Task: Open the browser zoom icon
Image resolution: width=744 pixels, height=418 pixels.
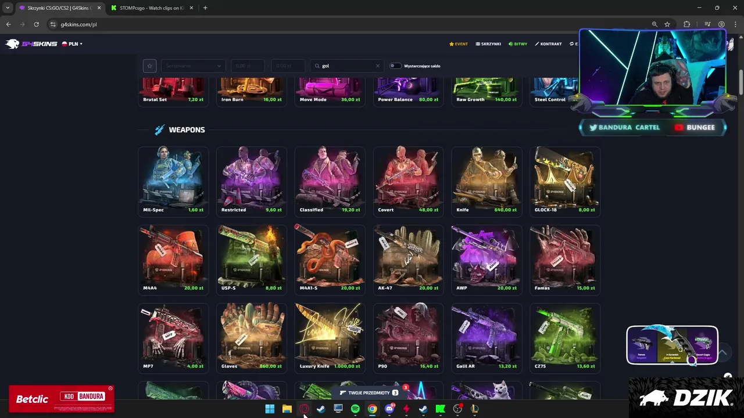Action: point(654,24)
